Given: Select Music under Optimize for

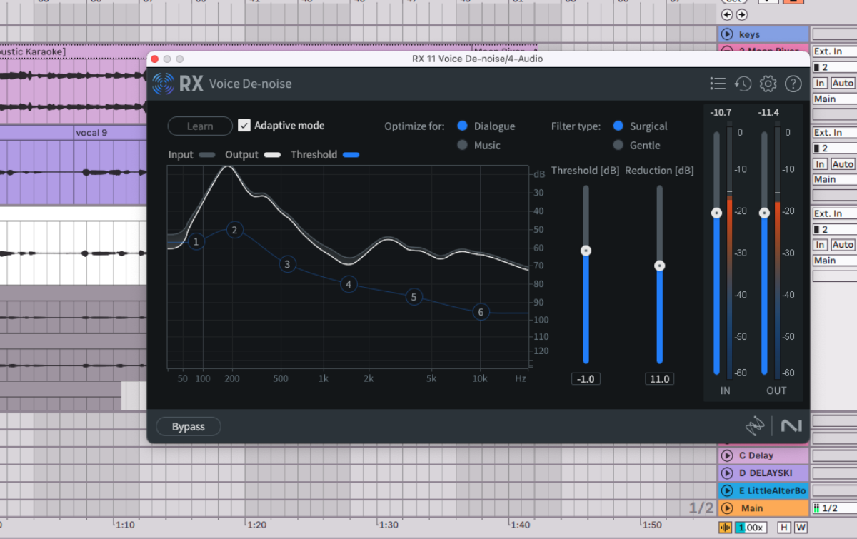Looking at the screenshot, I should click(x=462, y=145).
